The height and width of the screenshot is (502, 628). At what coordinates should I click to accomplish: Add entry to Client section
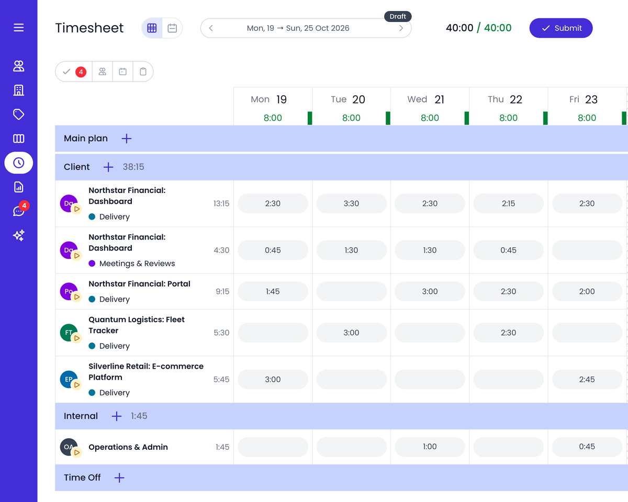(108, 167)
